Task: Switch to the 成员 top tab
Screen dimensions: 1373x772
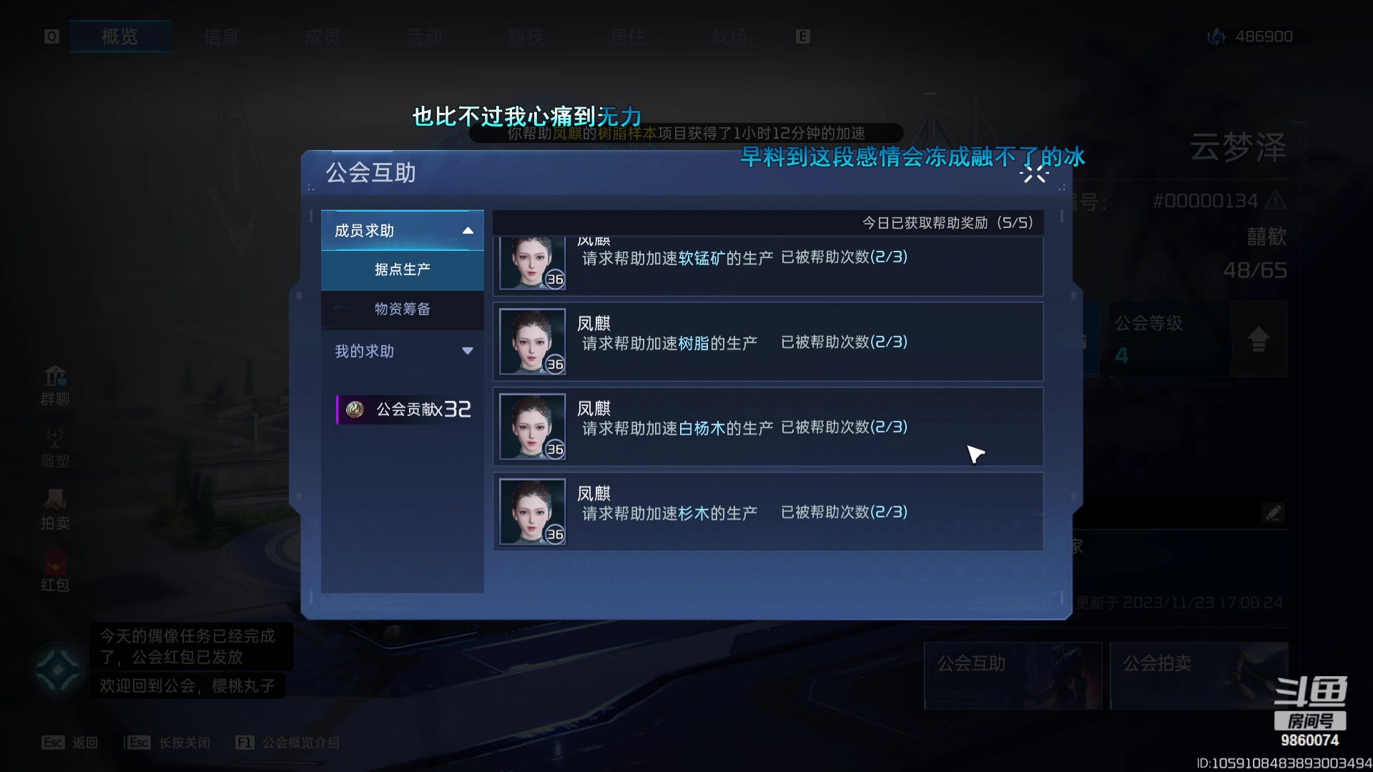Action: coord(322,36)
